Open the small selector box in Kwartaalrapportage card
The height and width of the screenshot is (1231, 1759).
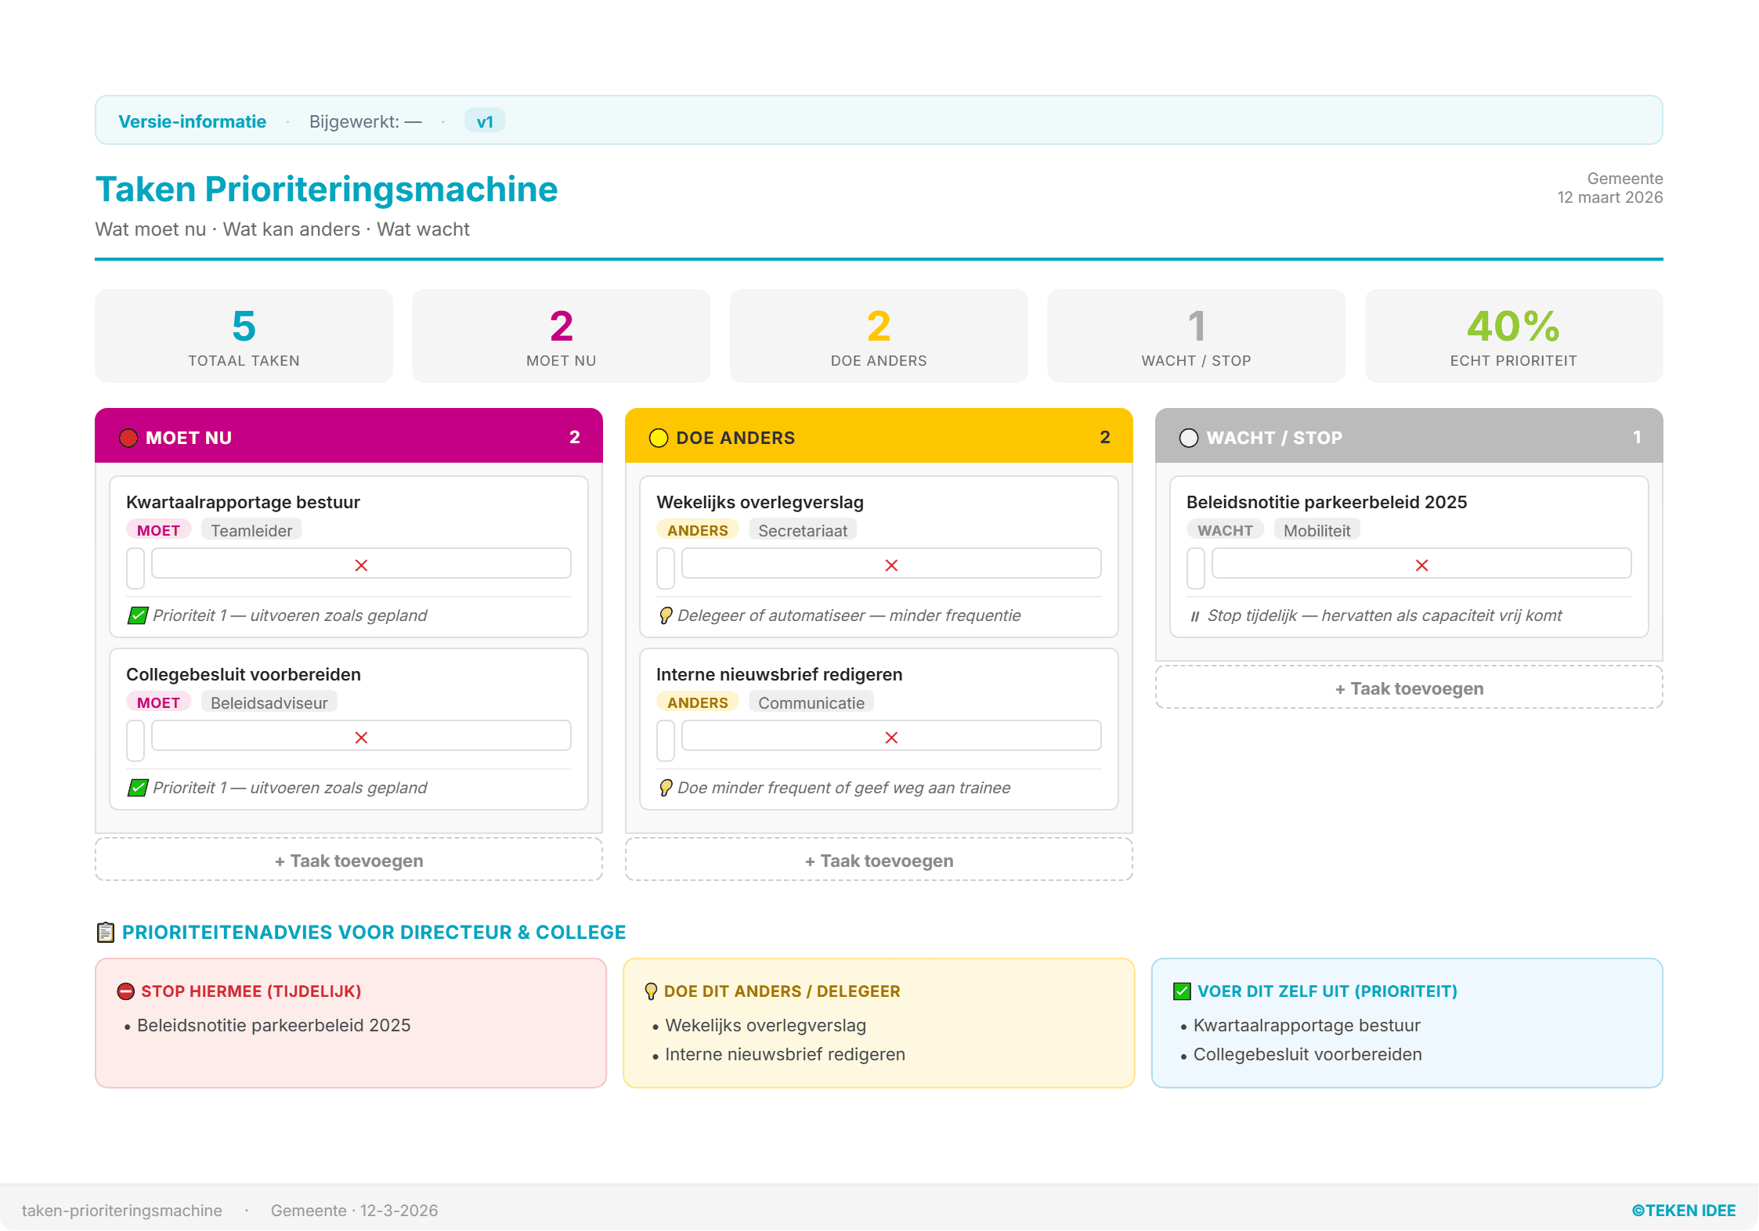point(135,569)
